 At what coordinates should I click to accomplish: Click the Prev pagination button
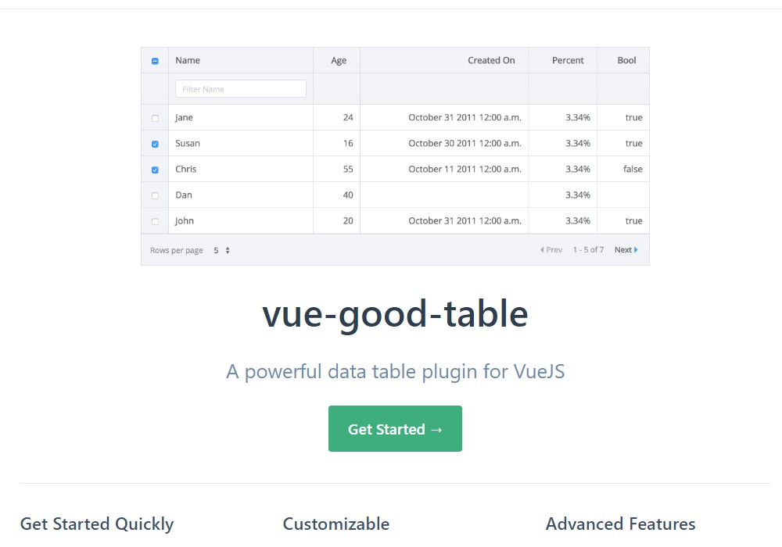click(x=551, y=249)
